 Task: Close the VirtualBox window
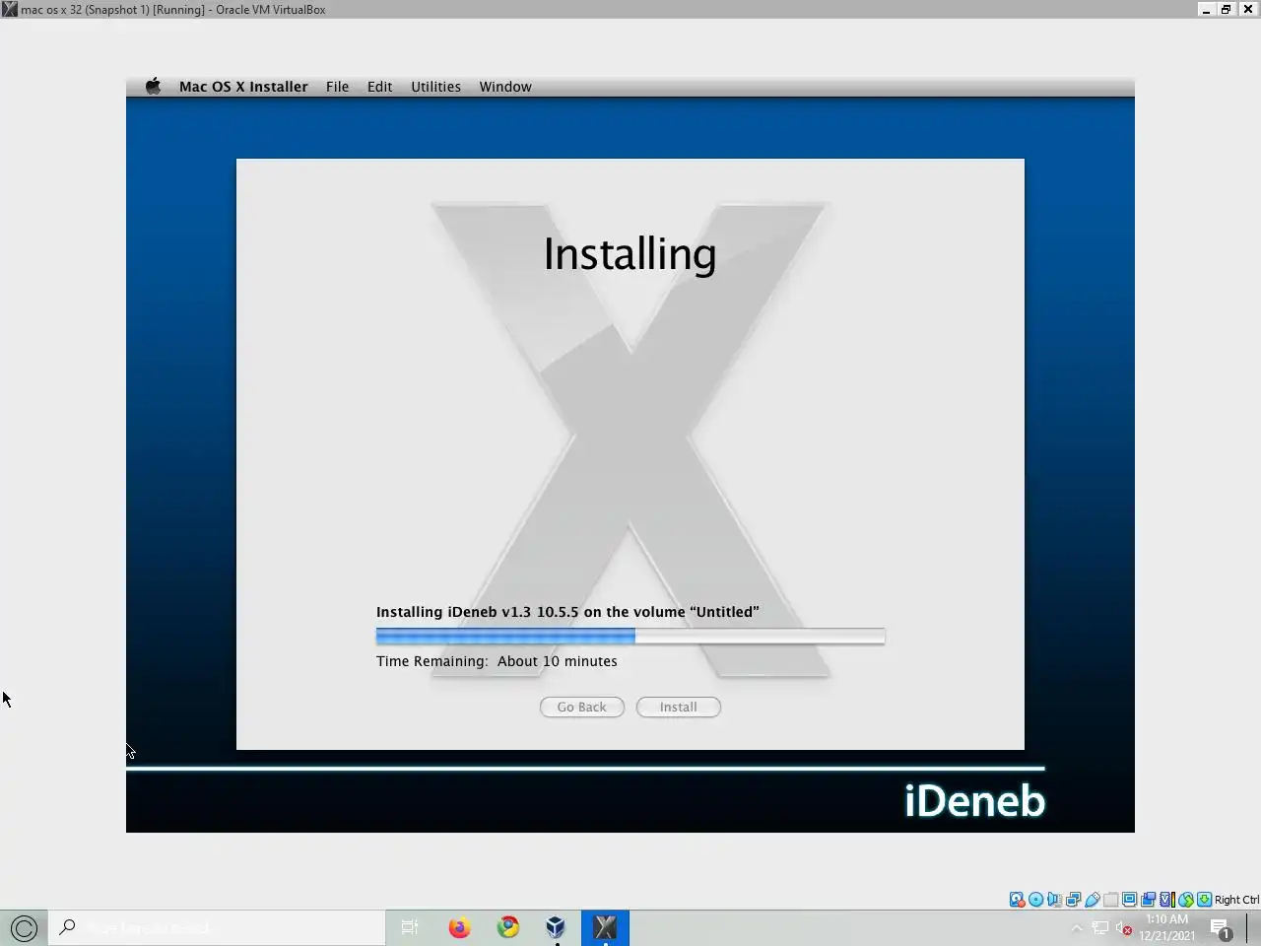click(1248, 9)
